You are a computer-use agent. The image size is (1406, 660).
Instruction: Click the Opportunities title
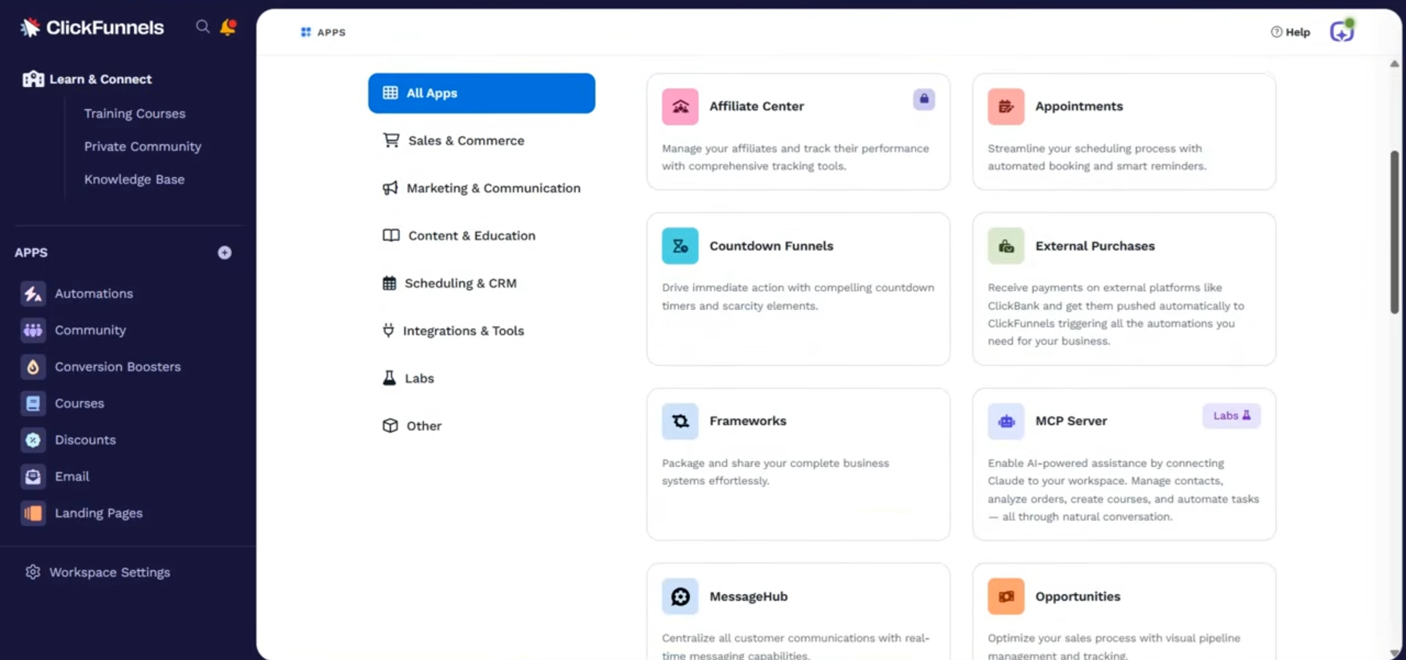1077,596
